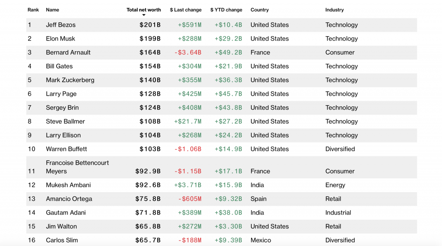Sort table by Name header
The height and width of the screenshot is (246, 442).
53,9
